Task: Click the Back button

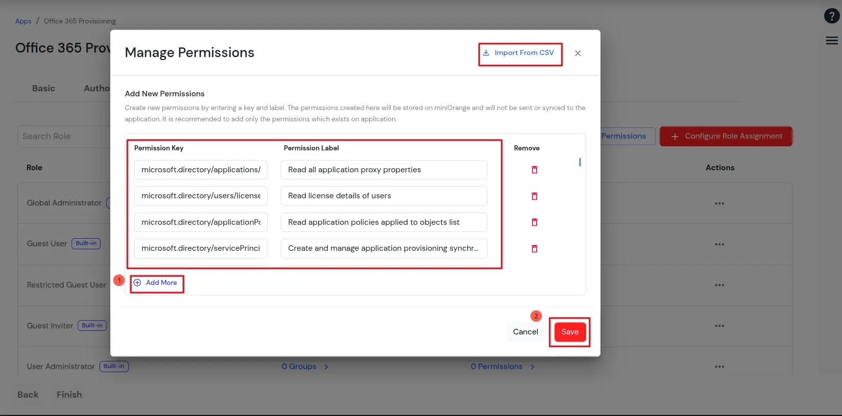Action: (28, 395)
